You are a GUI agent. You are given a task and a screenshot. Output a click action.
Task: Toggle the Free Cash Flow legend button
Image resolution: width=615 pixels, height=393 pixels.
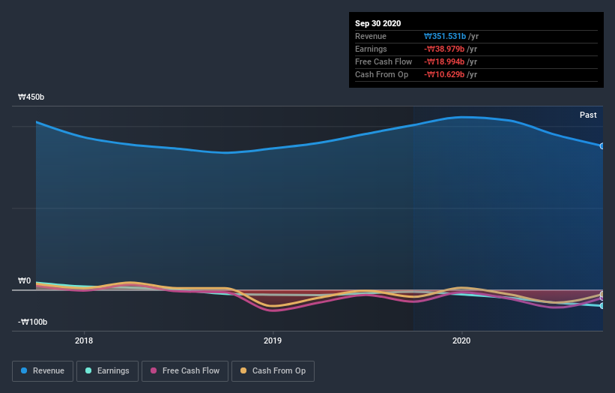[x=185, y=371]
